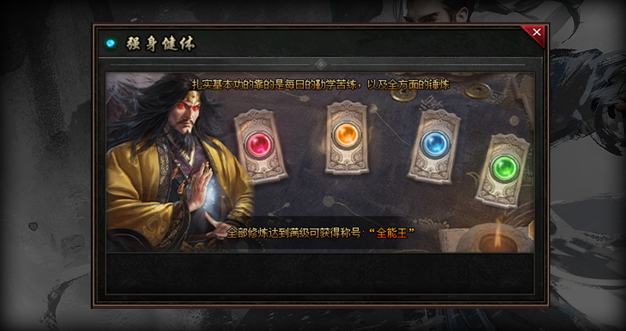Select the red orb tablet
Image resolution: width=626 pixels, height=331 pixels.
[260, 146]
